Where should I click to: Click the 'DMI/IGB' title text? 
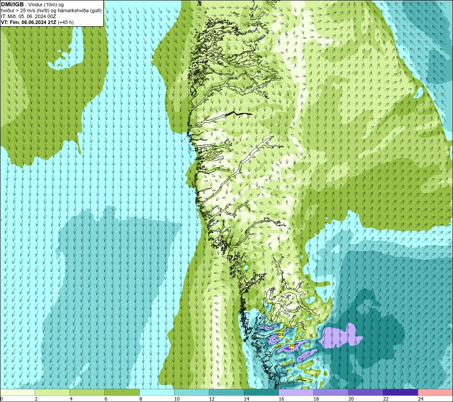pyautogui.click(x=12, y=5)
